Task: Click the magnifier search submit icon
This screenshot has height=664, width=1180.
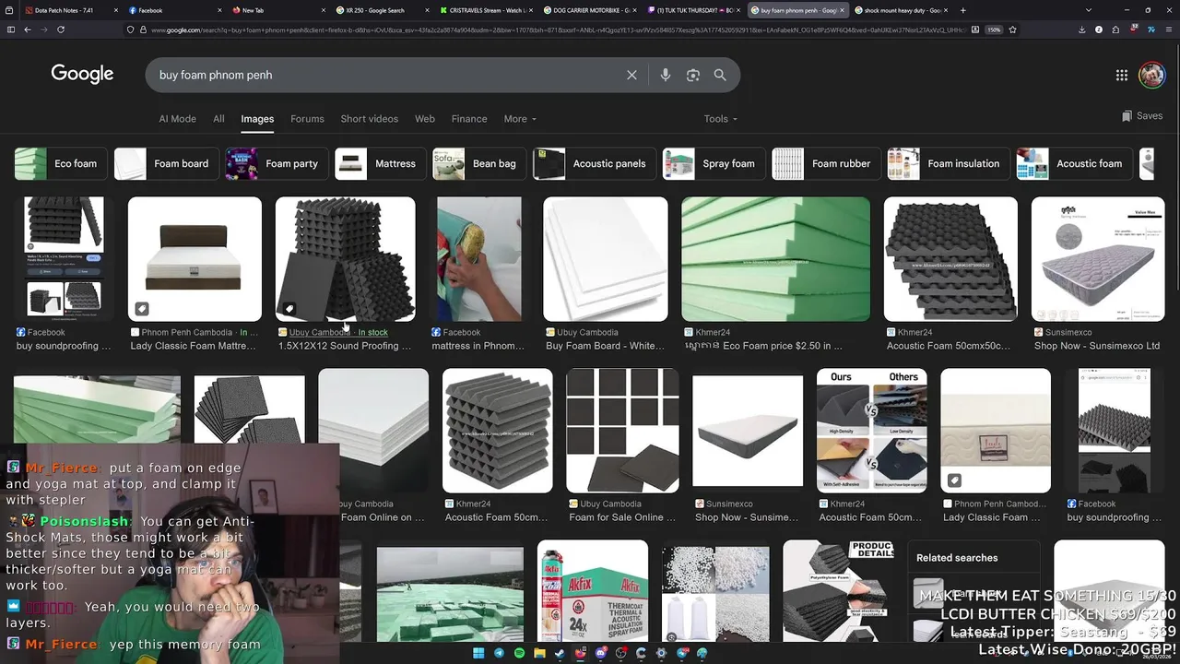Action: click(720, 75)
